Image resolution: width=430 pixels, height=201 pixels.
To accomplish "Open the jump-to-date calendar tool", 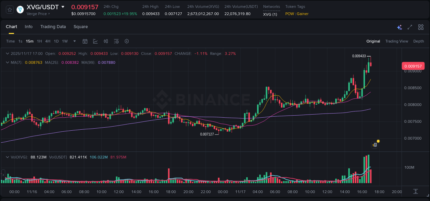I will [85, 41].
